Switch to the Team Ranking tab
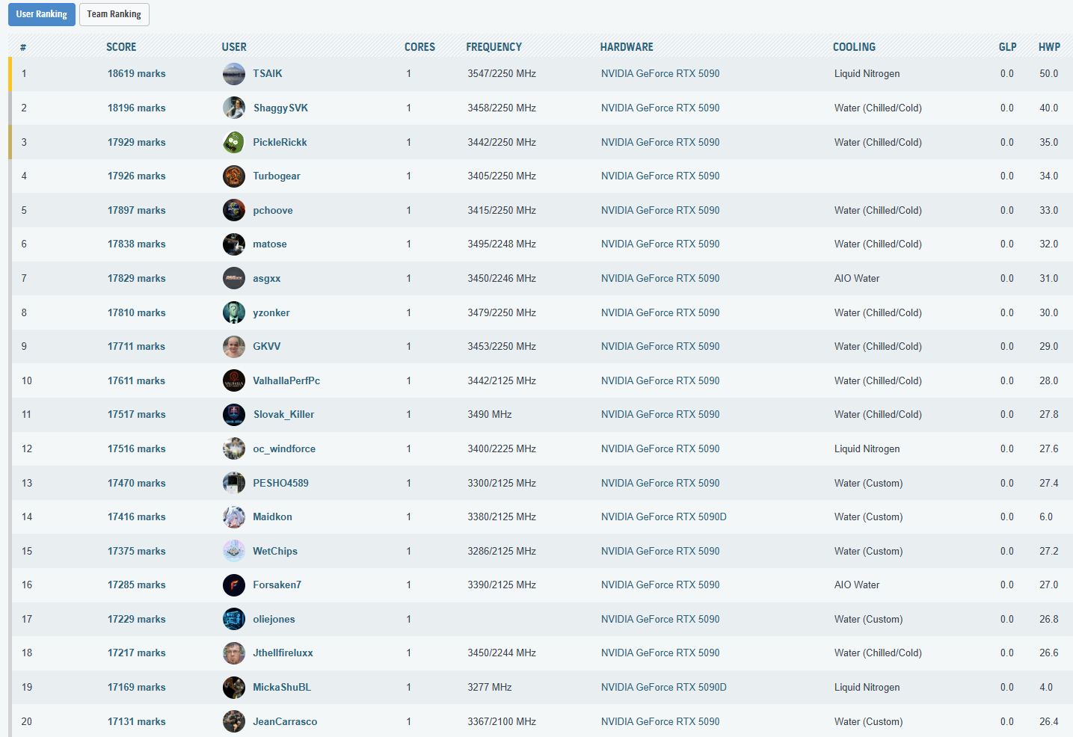Viewport: 1073px width, 737px height. [114, 14]
